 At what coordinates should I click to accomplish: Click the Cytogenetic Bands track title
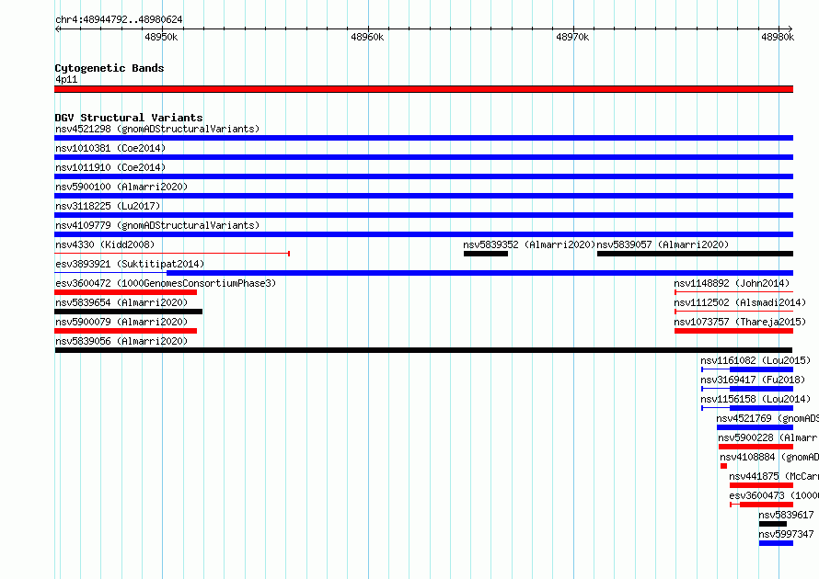tap(110, 68)
